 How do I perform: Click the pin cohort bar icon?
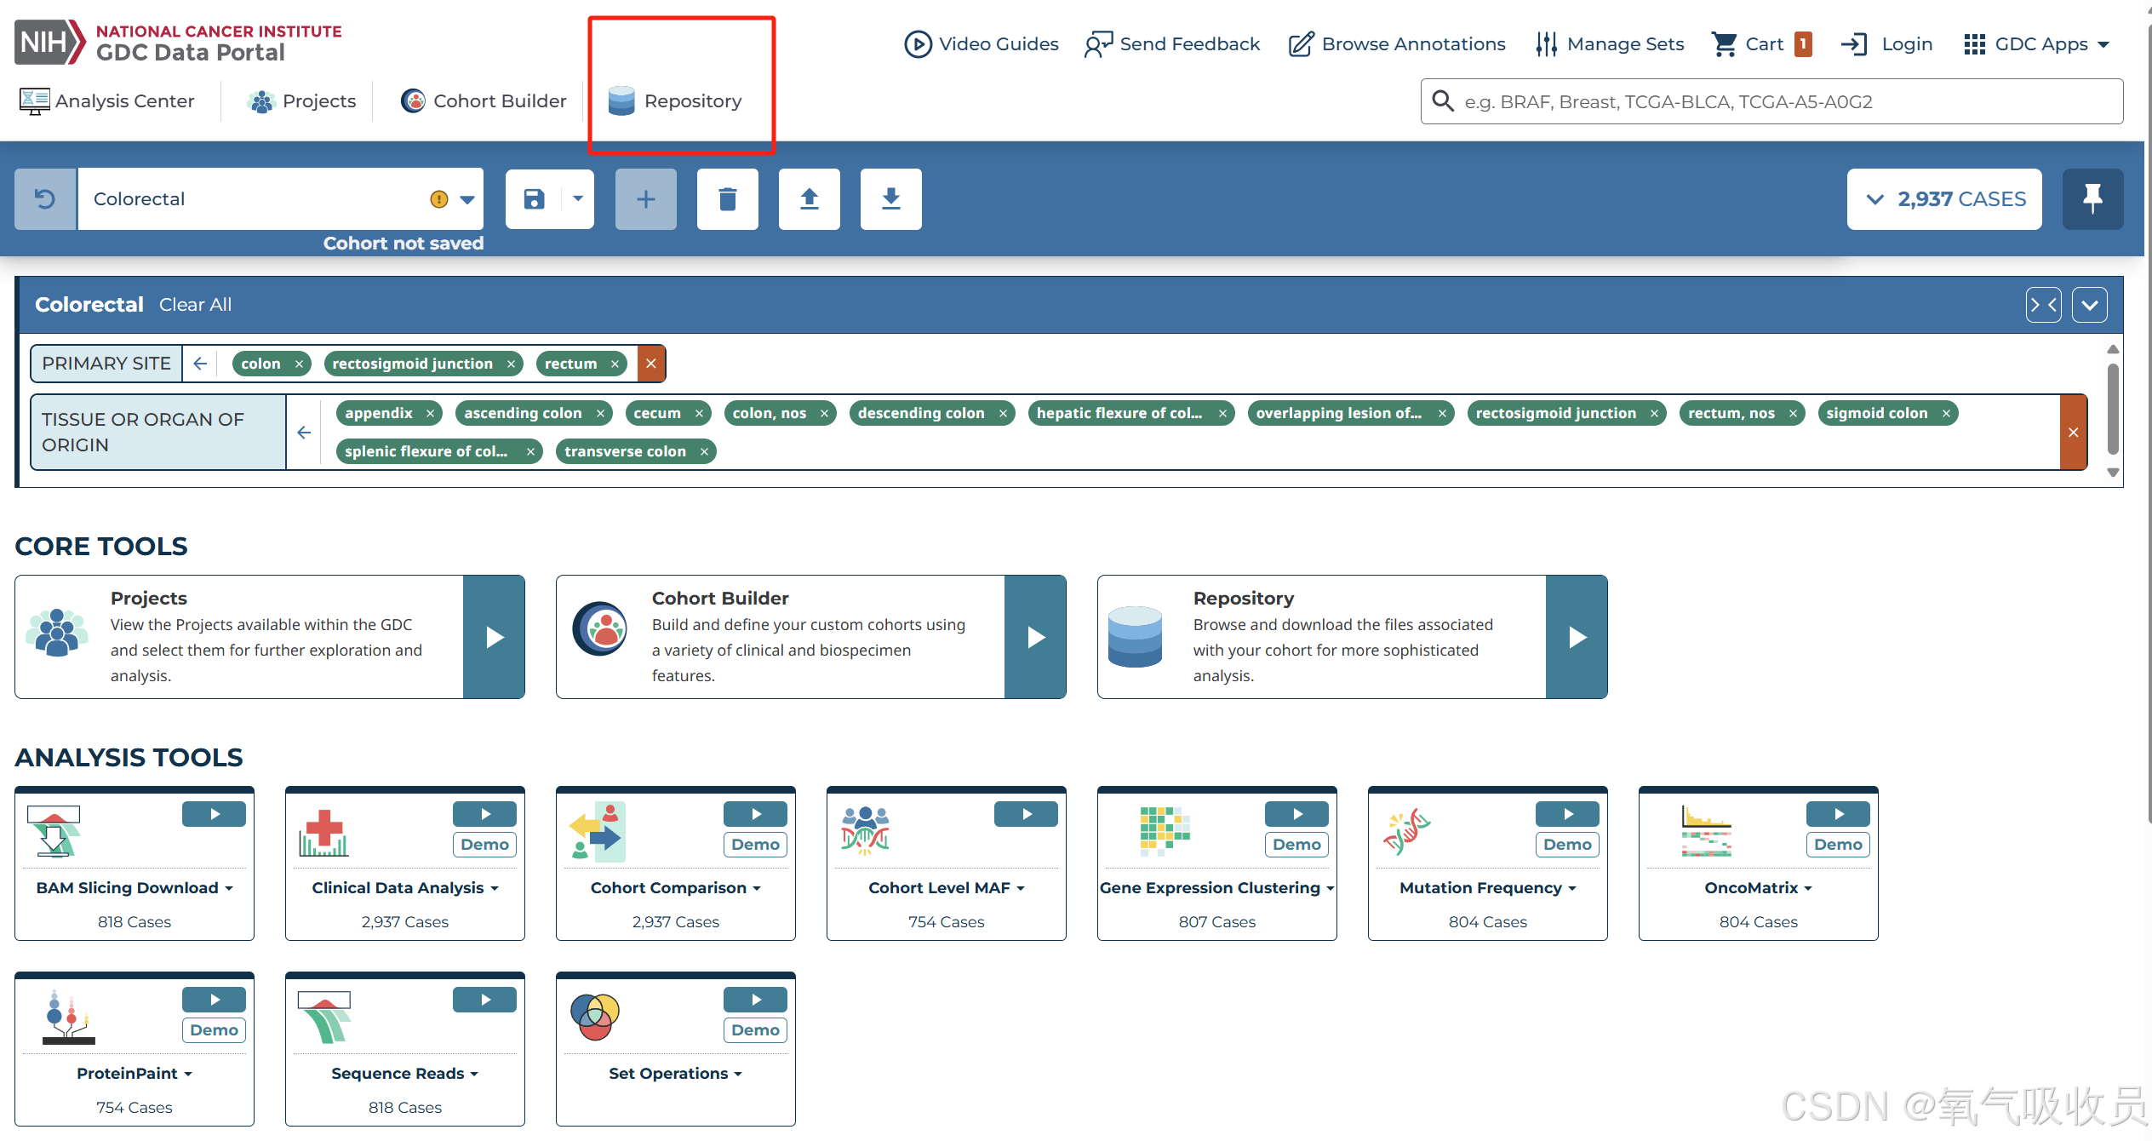pyautogui.click(x=2092, y=199)
